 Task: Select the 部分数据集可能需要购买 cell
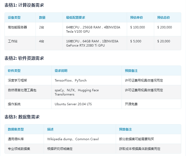(149, 139)
